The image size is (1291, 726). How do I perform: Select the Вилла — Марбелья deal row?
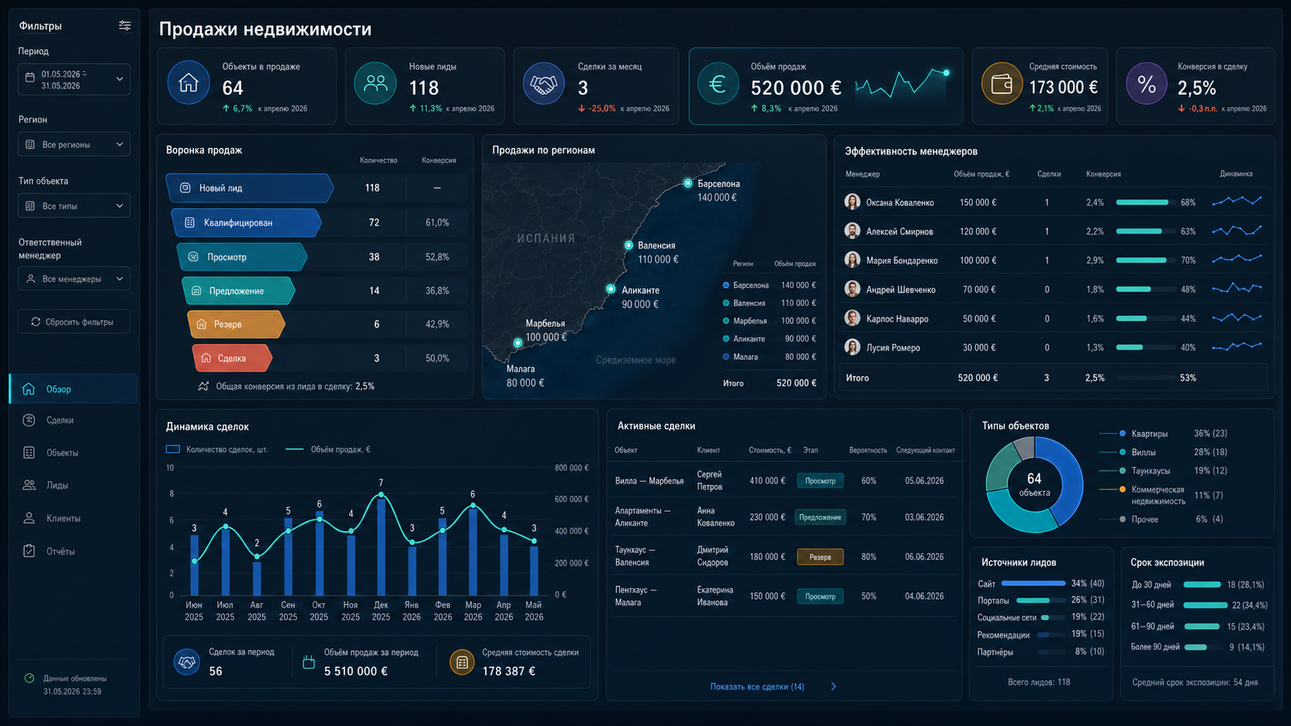pos(784,481)
